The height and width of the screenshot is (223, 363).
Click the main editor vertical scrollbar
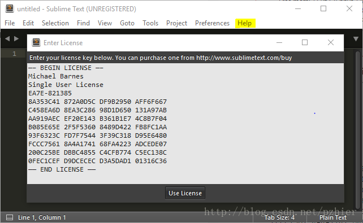[358, 129]
